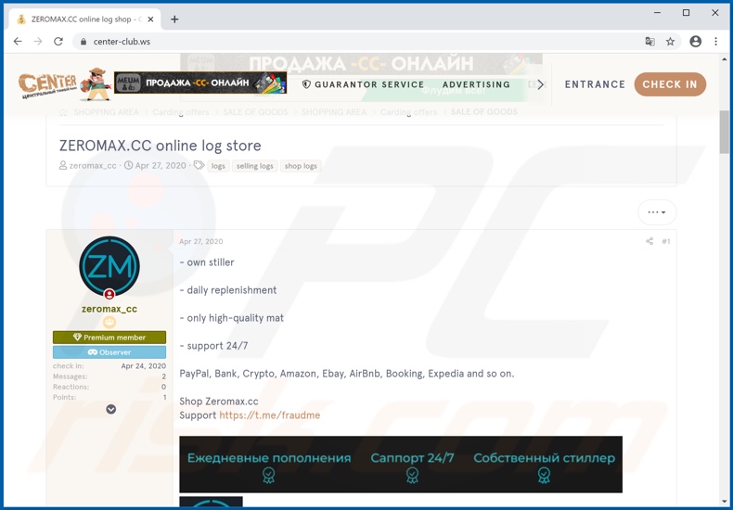Bookmark page with star icon

pos(670,42)
